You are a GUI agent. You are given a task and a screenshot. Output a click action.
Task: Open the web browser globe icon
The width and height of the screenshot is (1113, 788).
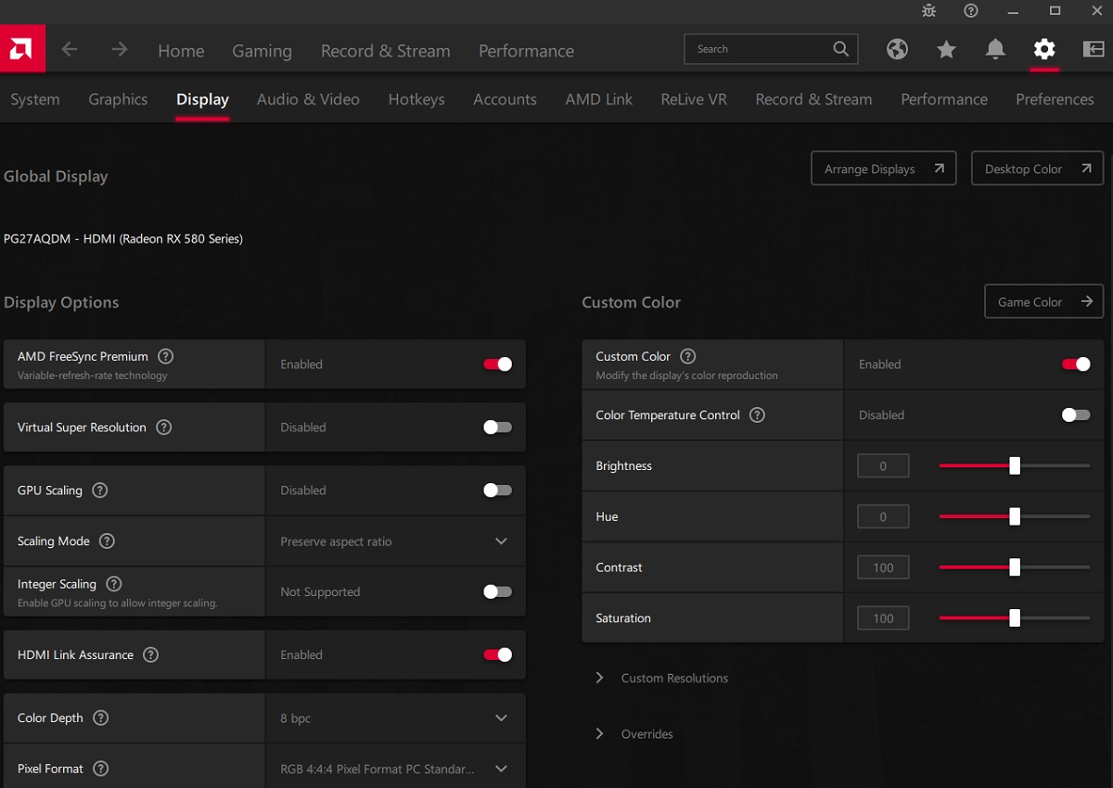[x=897, y=49]
